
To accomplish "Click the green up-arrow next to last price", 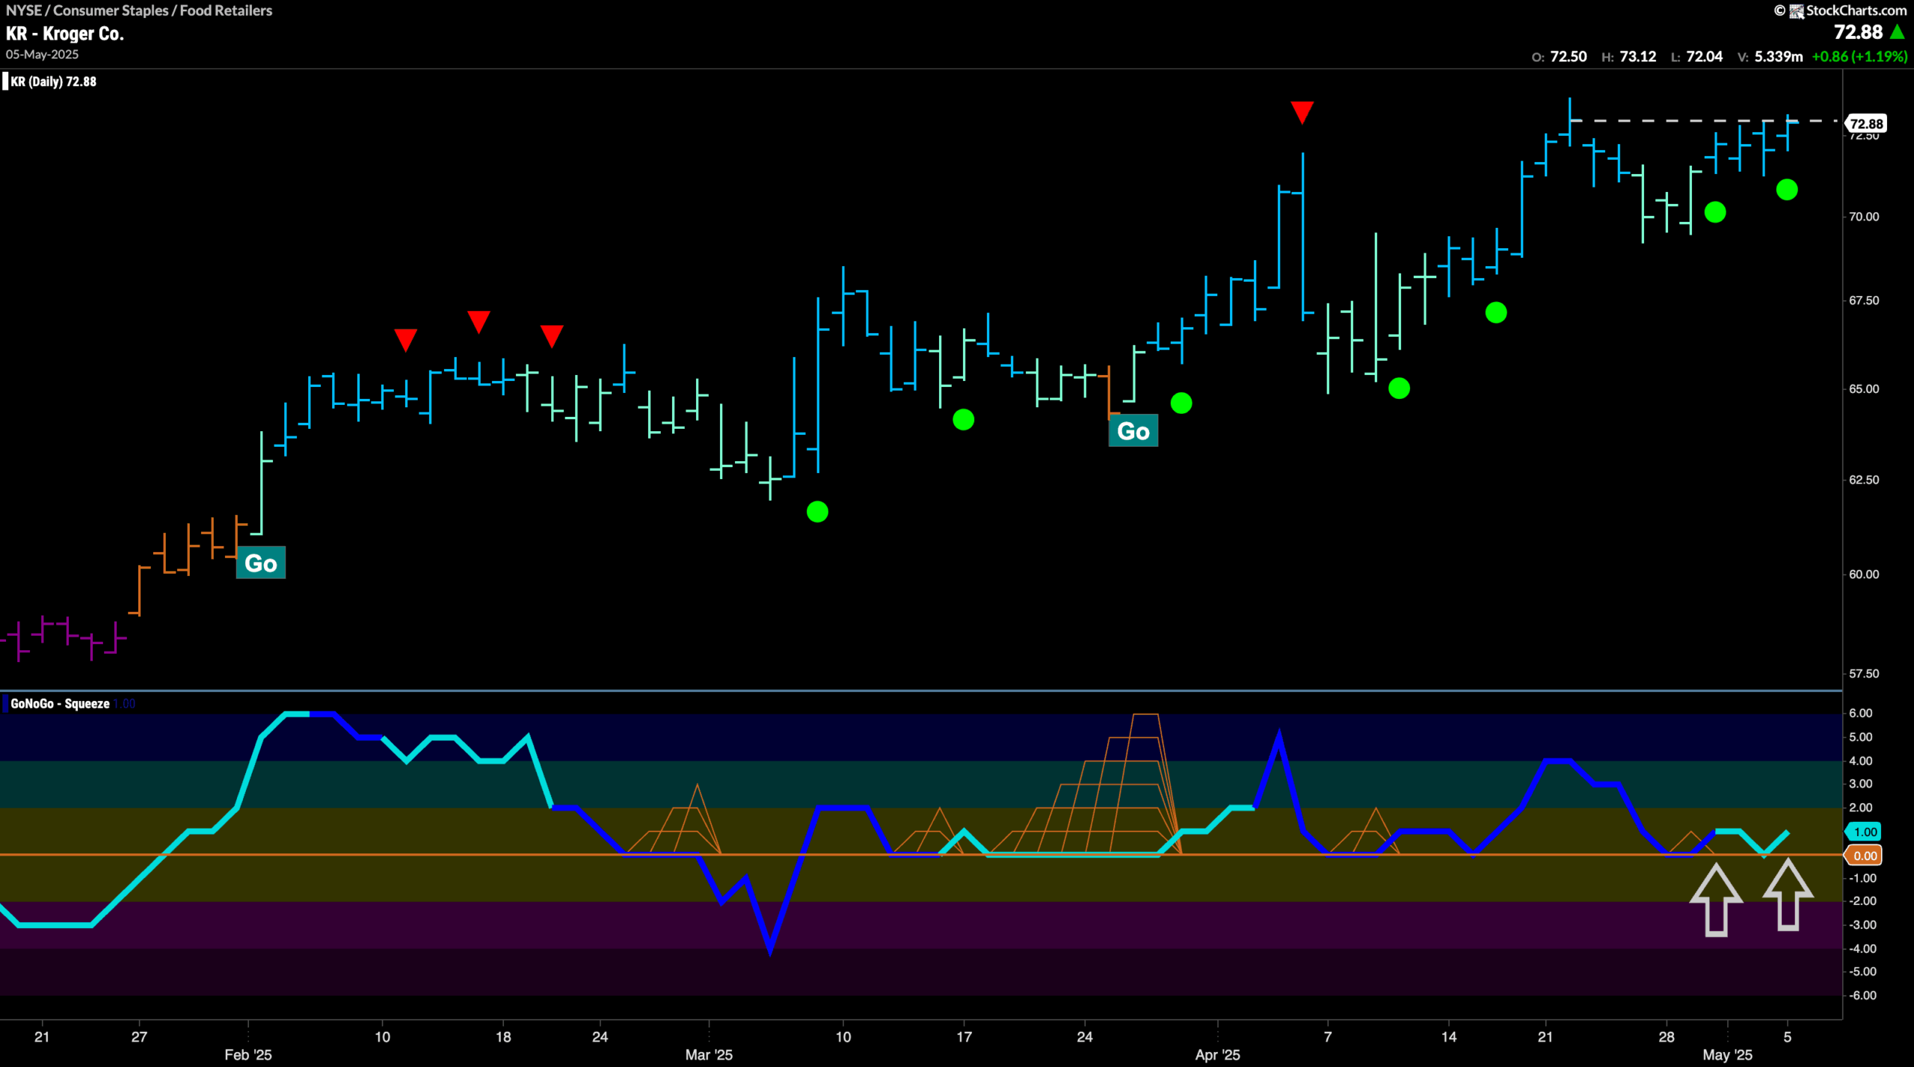I will pyautogui.click(x=1898, y=32).
